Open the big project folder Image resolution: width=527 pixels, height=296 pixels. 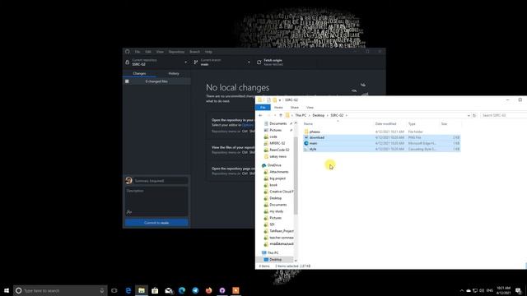[277, 178]
